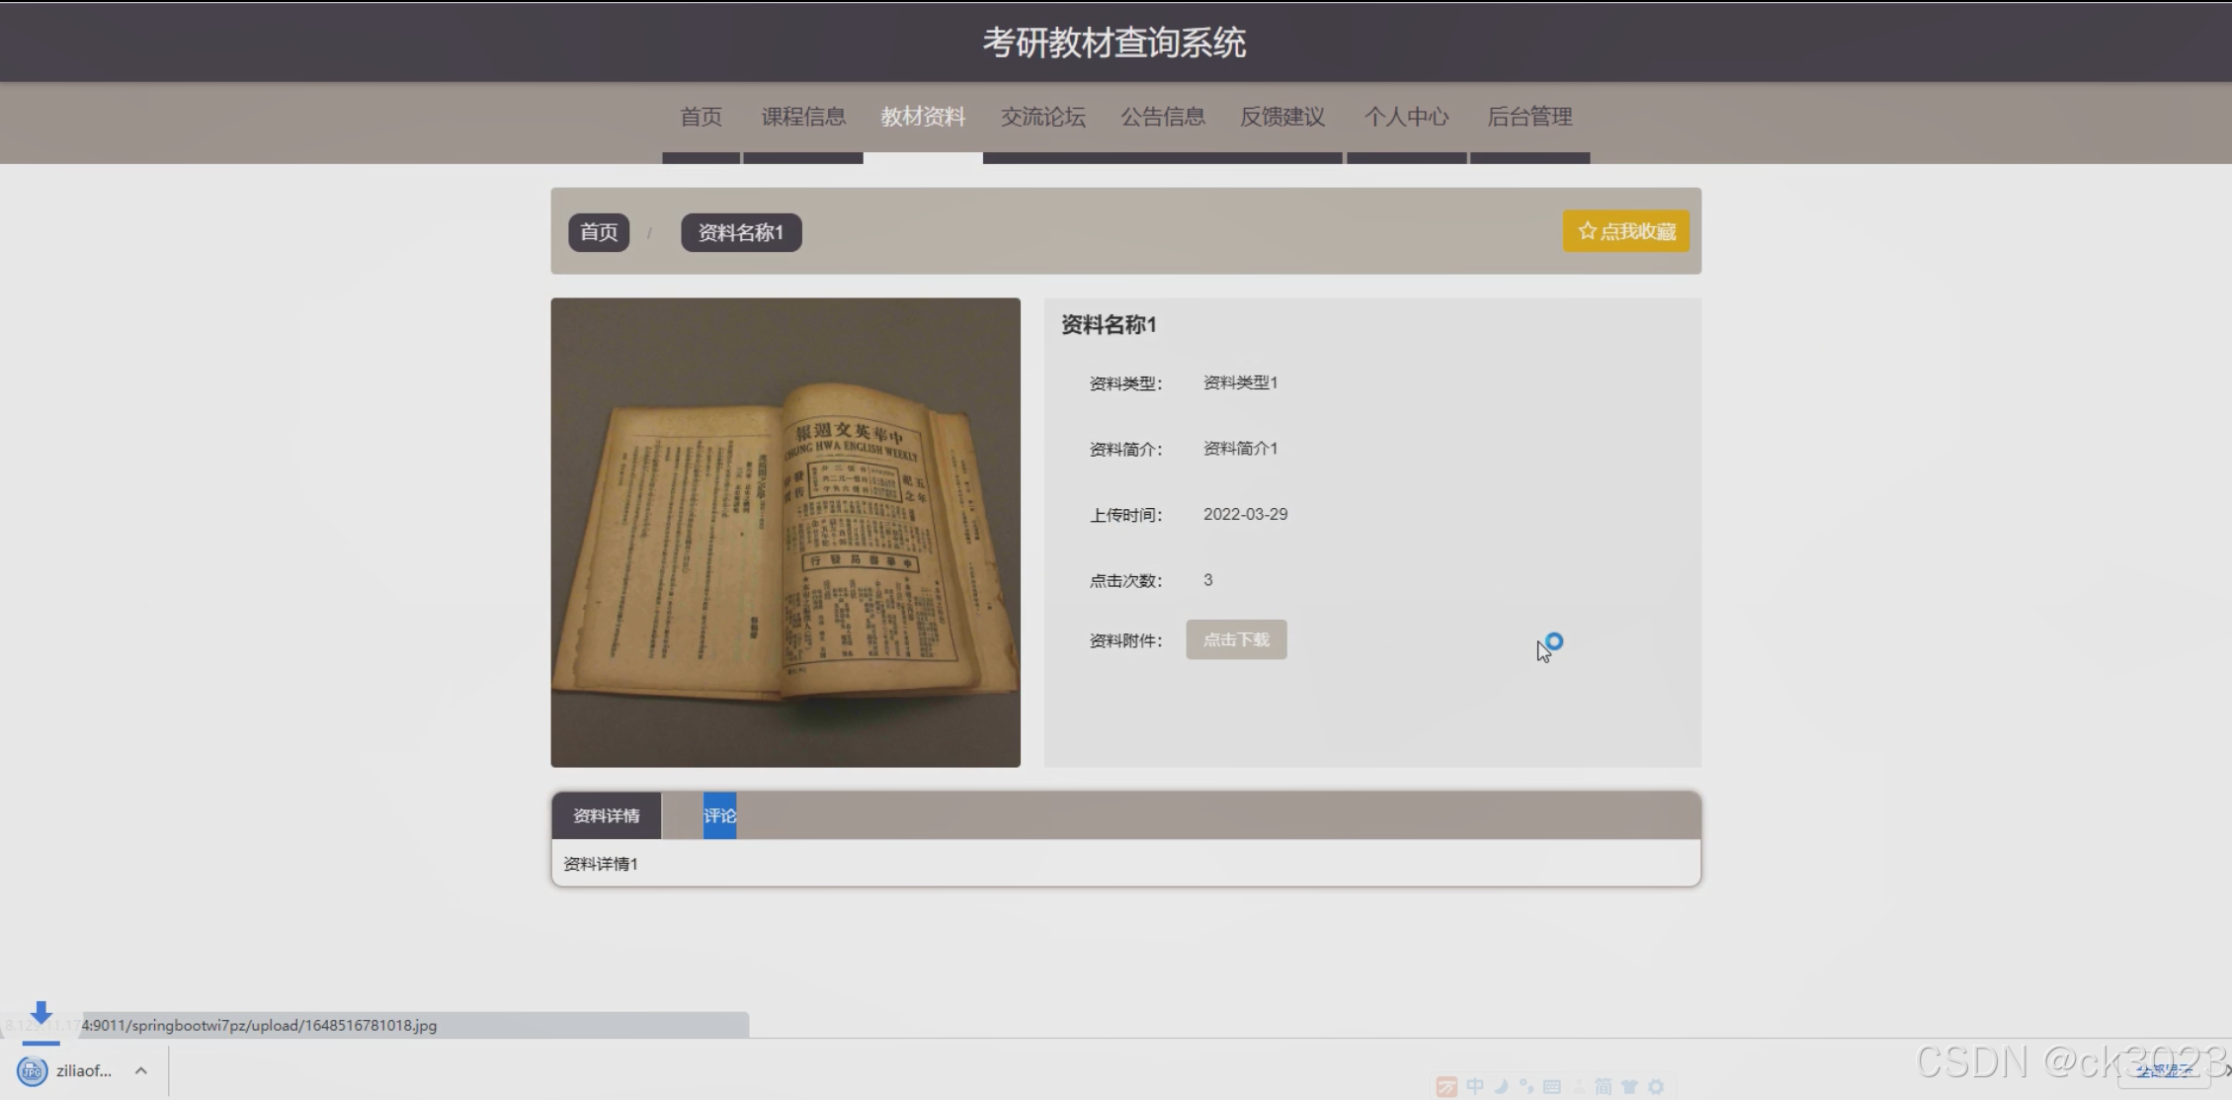The image size is (2232, 1100).
Task: Expand the ziliaof download item chevron
Action: tap(141, 1070)
